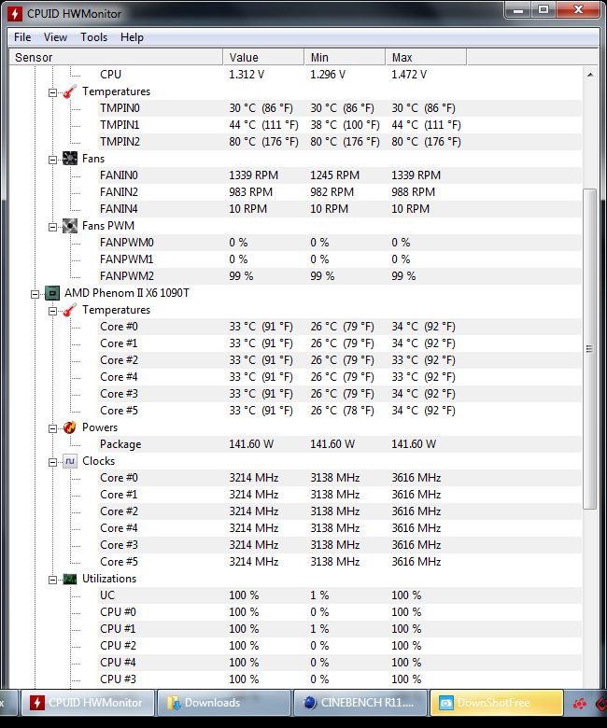This screenshot has width=607, height=728.
Task: Switch to CPUID HWMonitor taskbar button
Action: pos(88,703)
